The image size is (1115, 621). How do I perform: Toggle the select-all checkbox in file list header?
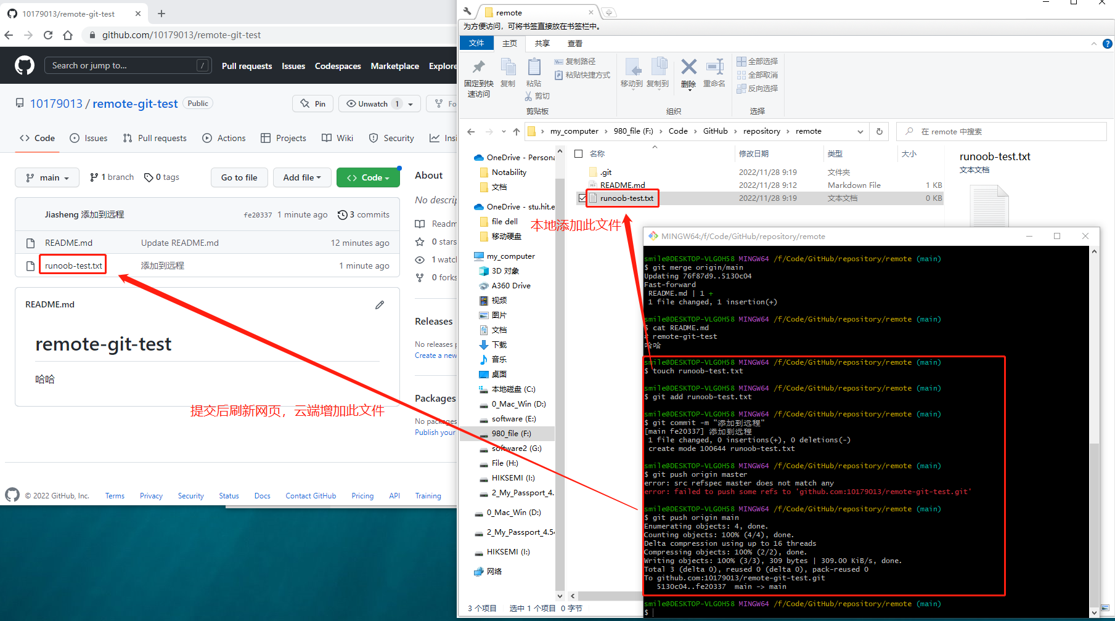coord(579,154)
